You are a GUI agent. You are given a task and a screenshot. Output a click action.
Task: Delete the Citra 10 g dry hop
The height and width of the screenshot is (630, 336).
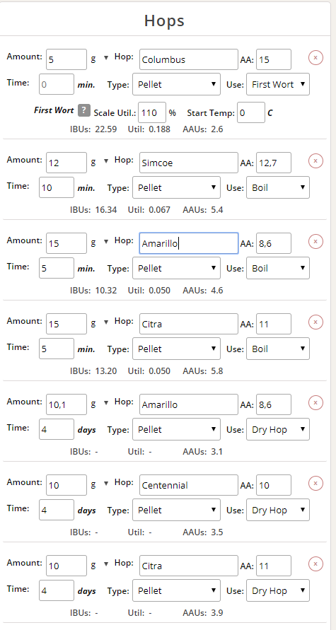[315, 564]
